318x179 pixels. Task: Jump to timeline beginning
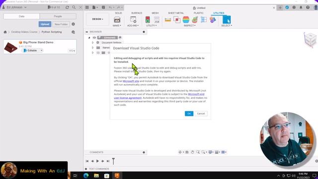click(87, 161)
